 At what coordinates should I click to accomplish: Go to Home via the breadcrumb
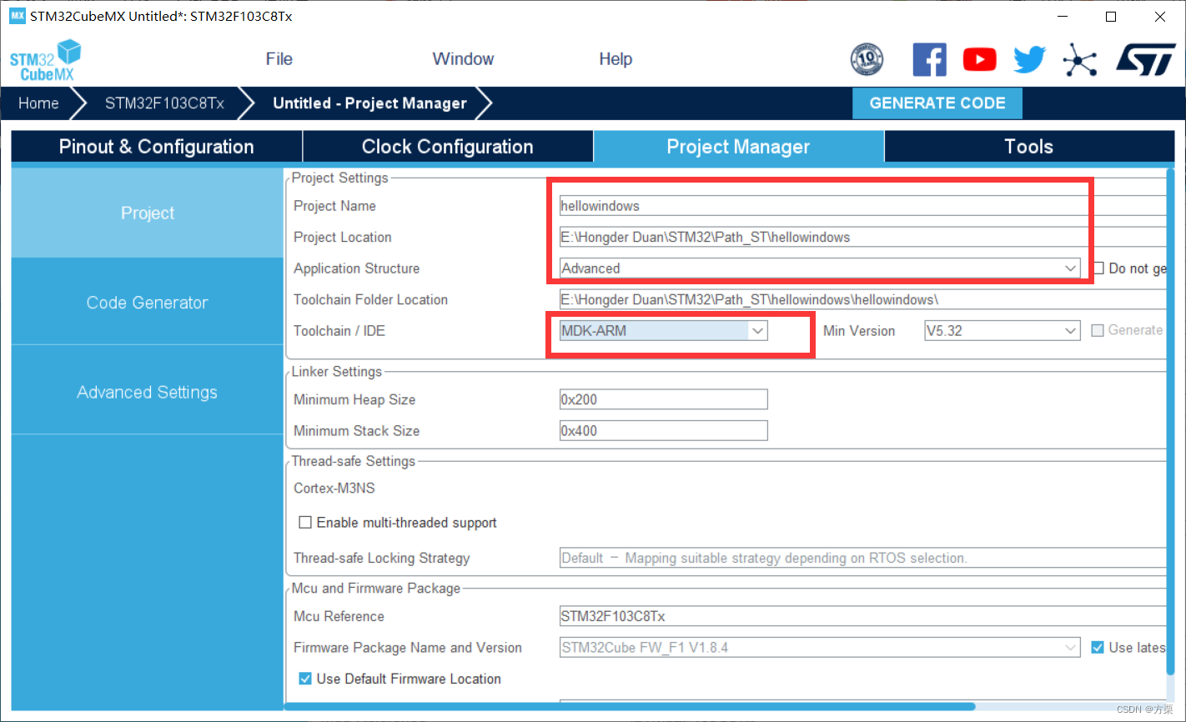[38, 103]
